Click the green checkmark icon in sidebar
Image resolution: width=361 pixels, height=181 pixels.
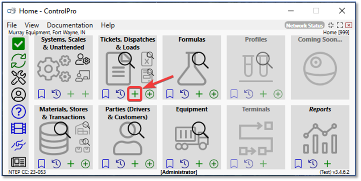pyautogui.click(x=18, y=44)
